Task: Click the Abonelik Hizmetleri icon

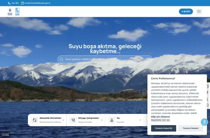Action: [x=35, y=120]
